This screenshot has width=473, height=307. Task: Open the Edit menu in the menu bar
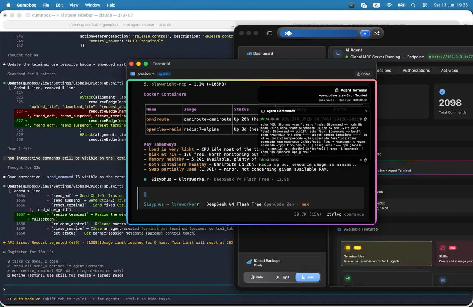click(x=59, y=5)
